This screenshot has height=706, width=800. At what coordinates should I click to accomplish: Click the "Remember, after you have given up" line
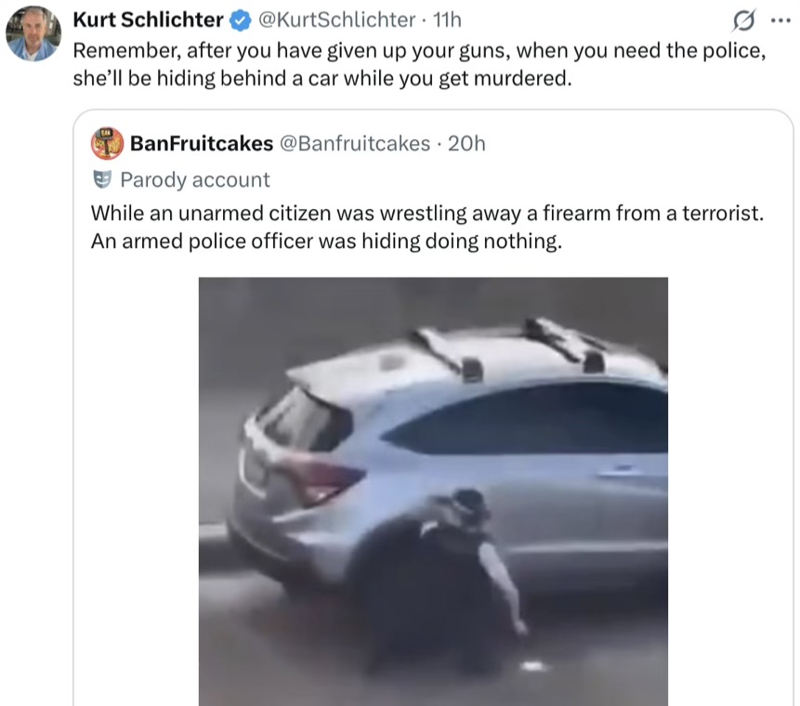[x=419, y=50]
